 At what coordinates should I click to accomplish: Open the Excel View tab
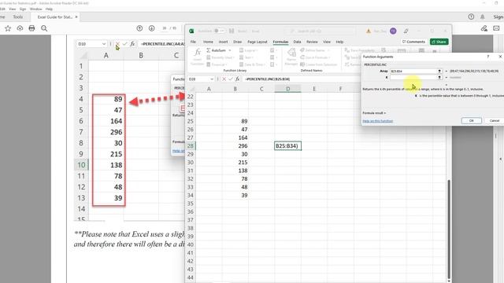click(x=327, y=42)
